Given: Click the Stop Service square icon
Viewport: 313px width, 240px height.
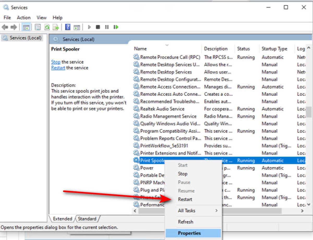Looking at the screenshot, I should click(x=98, y=27).
